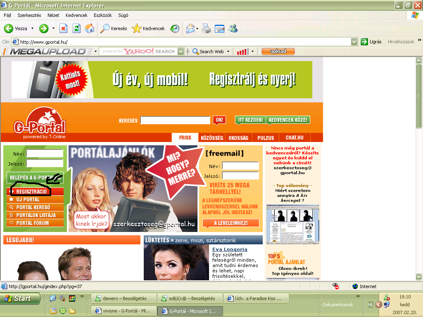Open the CHAT.HU tab

click(x=295, y=138)
